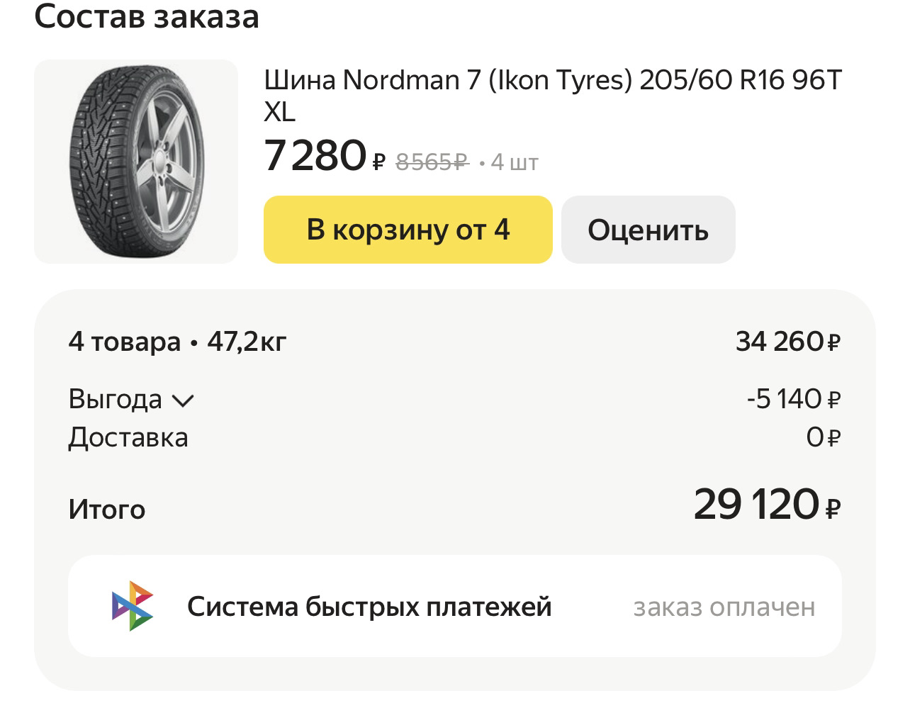Click the Nordman 7 tire thumbnail image
This screenshot has height=713, width=910.
pos(136,162)
